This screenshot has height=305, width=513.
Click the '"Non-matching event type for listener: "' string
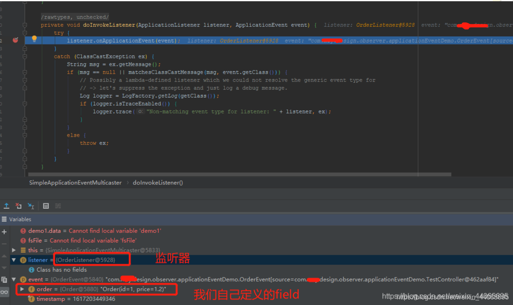[211, 112]
